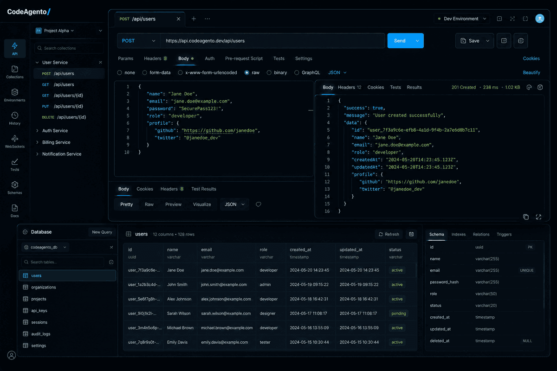Open Docs in the sidebar
Viewport: 557px width, 371px height.
click(x=14, y=211)
